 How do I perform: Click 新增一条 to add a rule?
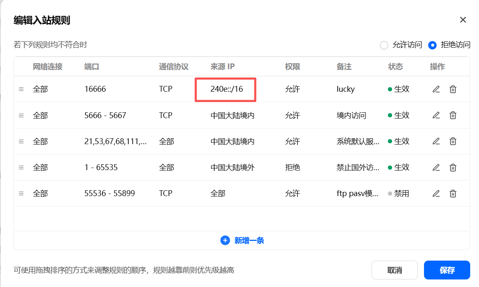click(249, 240)
